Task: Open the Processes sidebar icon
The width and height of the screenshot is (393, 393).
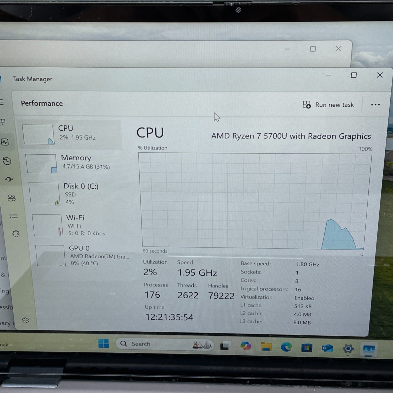Action: tap(3, 122)
